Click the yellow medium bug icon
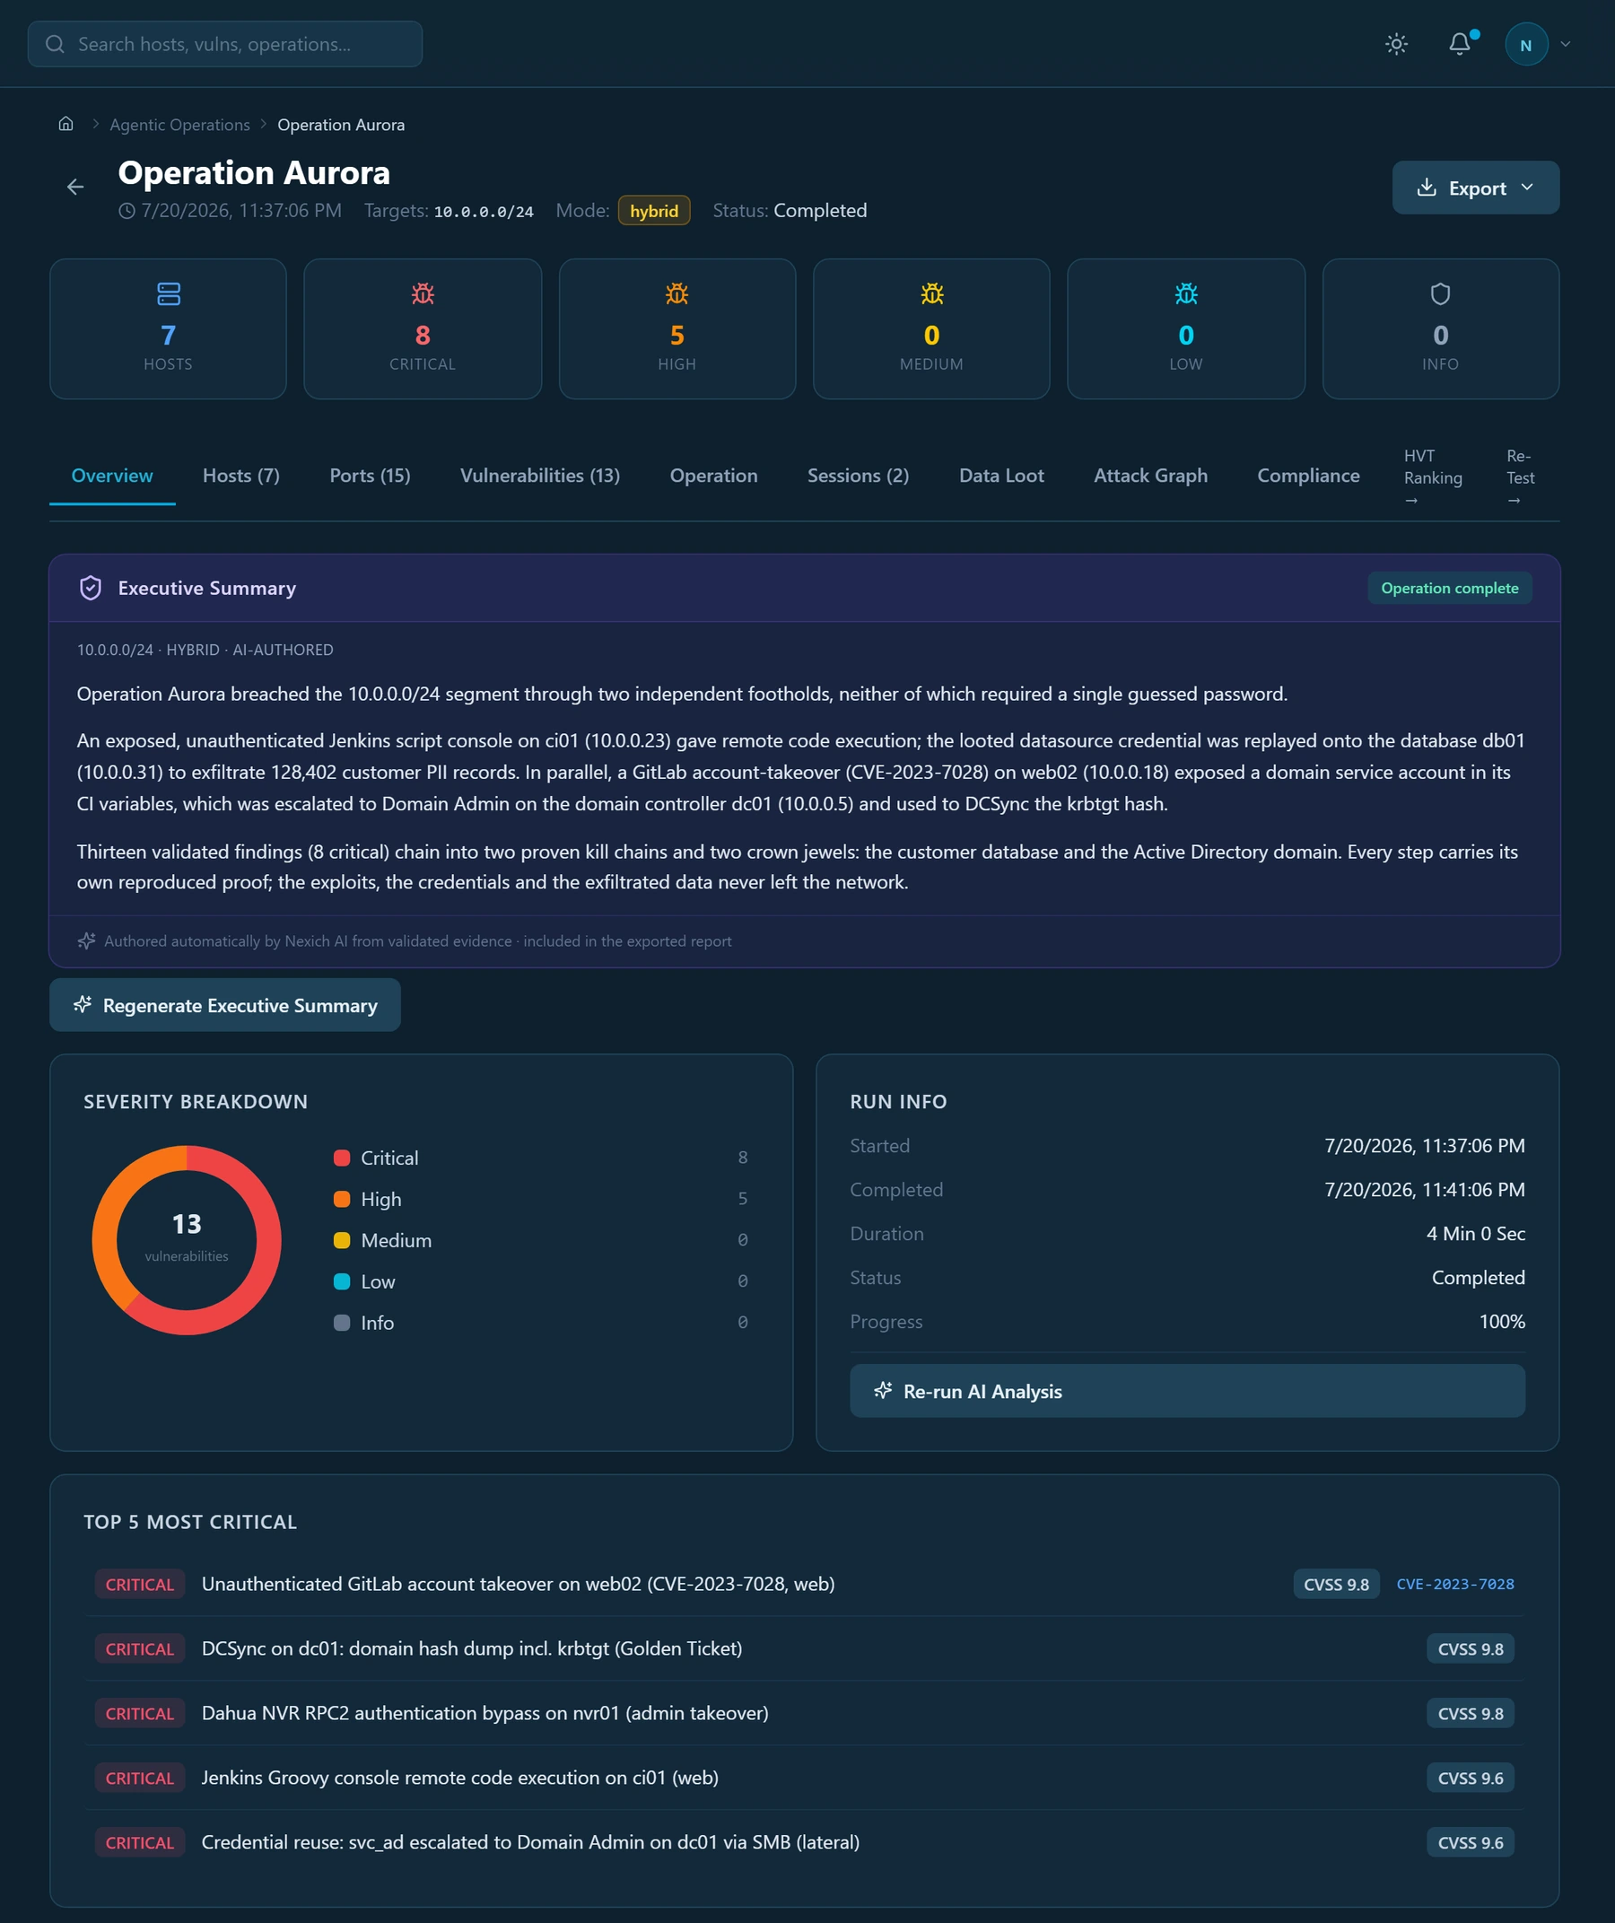The width and height of the screenshot is (1615, 1923). click(x=932, y=294)
